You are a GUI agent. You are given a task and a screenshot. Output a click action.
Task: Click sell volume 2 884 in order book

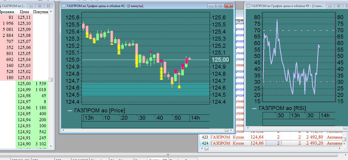(x=8, y=36)
